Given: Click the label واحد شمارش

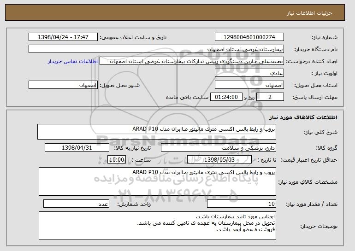Looking at the screenshot, I should click(x=134, y=204).
